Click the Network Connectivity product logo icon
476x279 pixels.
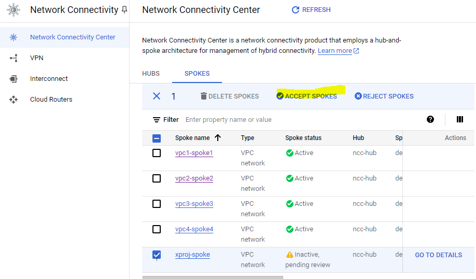[x=13, y=10]
